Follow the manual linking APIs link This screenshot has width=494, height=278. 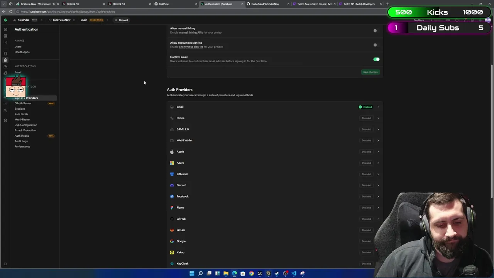pos(191,32)
